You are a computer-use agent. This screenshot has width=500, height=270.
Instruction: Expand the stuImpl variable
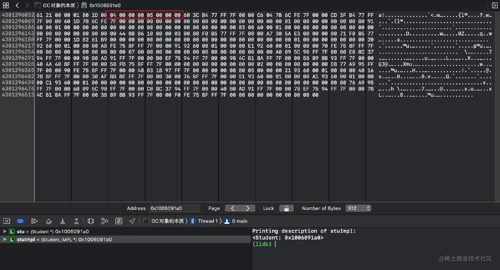pos(5,239)
